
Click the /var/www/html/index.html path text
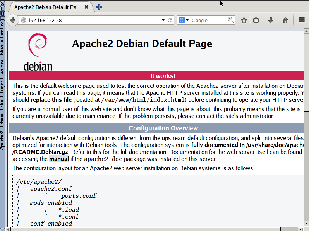142,100
